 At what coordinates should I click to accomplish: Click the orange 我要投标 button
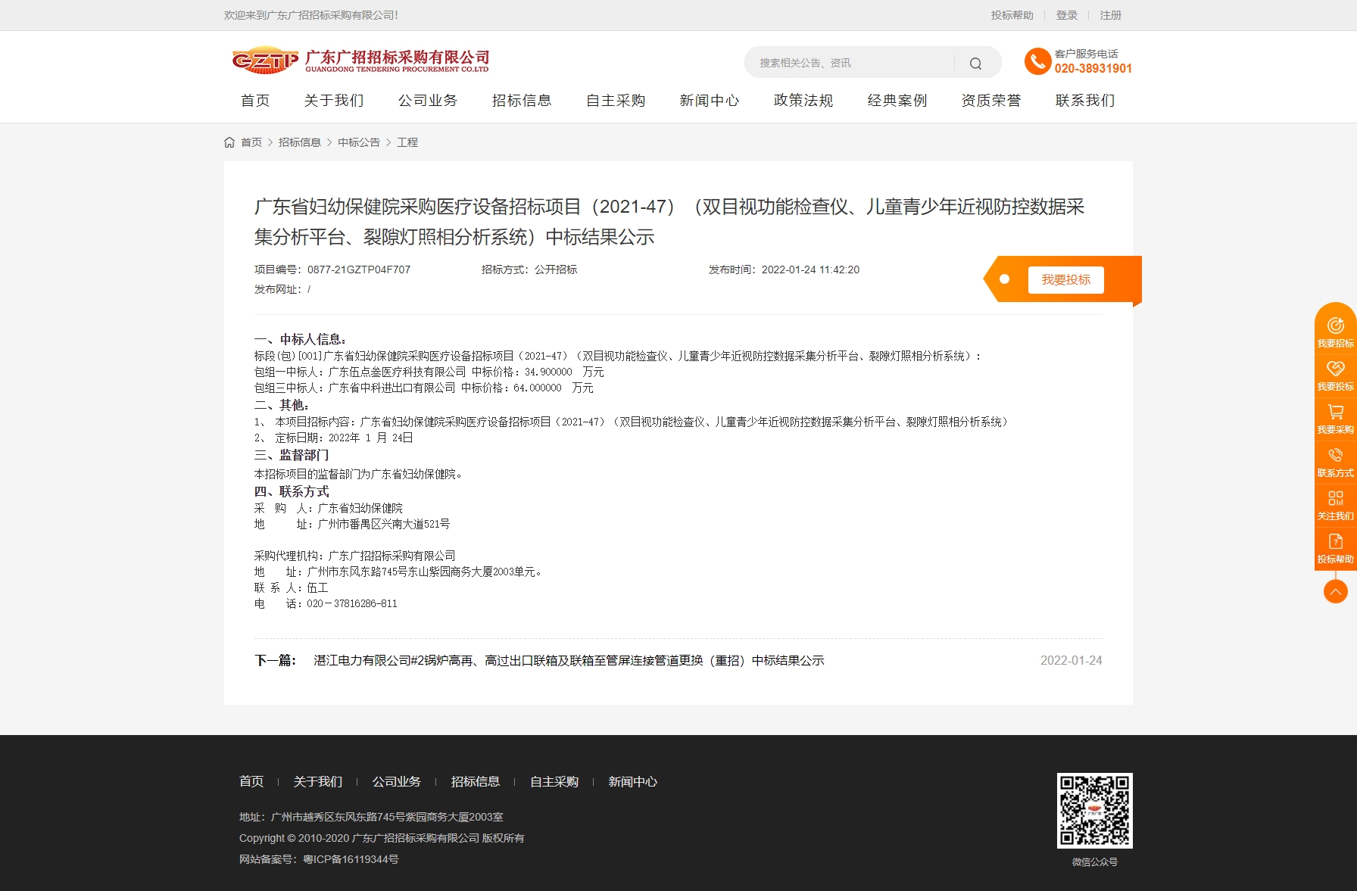(x=1065, y=280)
